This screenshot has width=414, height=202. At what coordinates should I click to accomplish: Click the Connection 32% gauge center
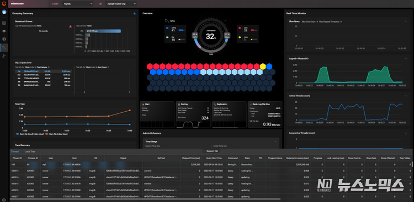point(211,36)
